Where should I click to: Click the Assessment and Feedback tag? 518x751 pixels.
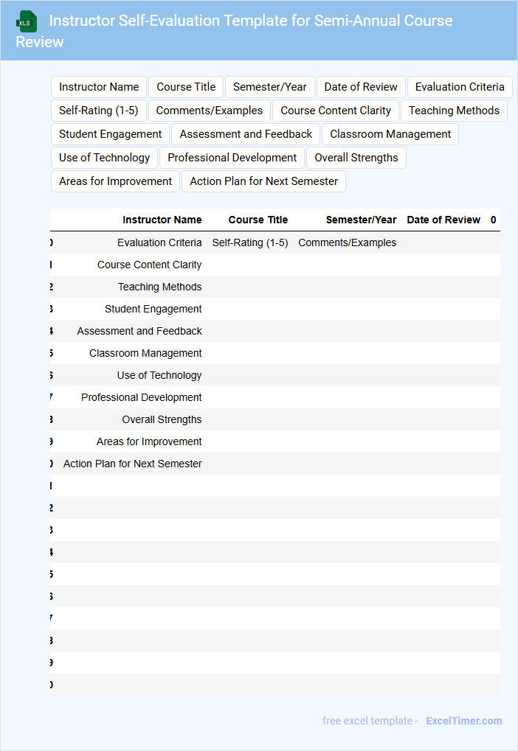(x=246, y=134)
